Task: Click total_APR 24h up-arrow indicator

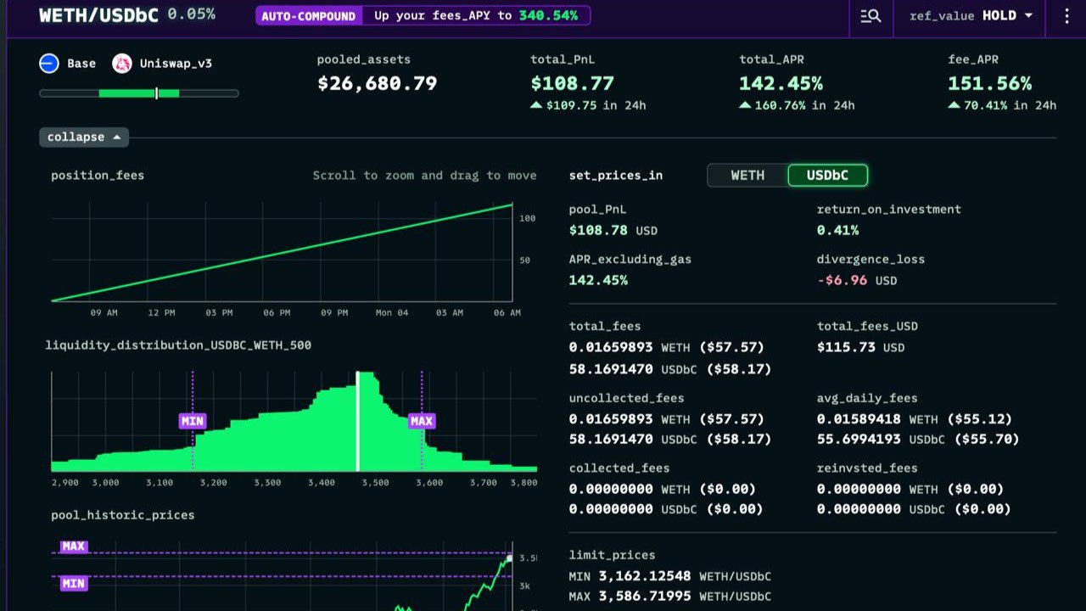Action: click(745, 105)
